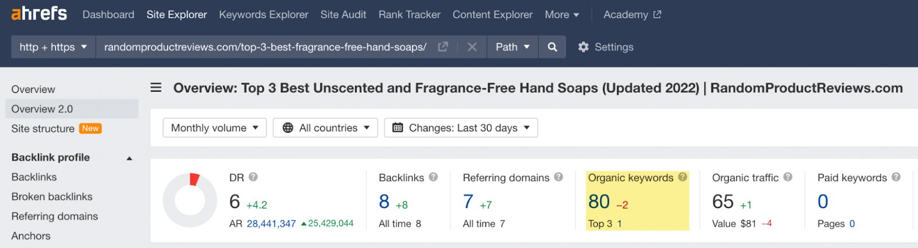The image size is (918, 248).
Task: Toggle the sidebar hamburger menu
Action: (x=156, y=88)
